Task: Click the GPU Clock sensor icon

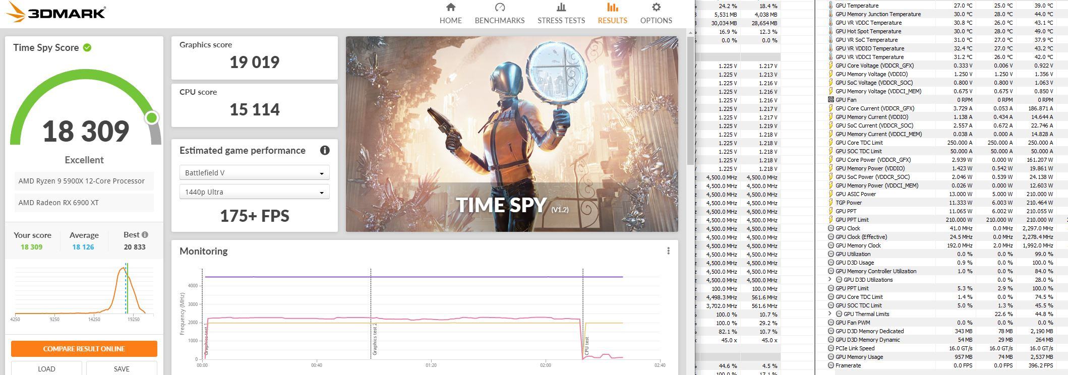Action: coord(830,228)
